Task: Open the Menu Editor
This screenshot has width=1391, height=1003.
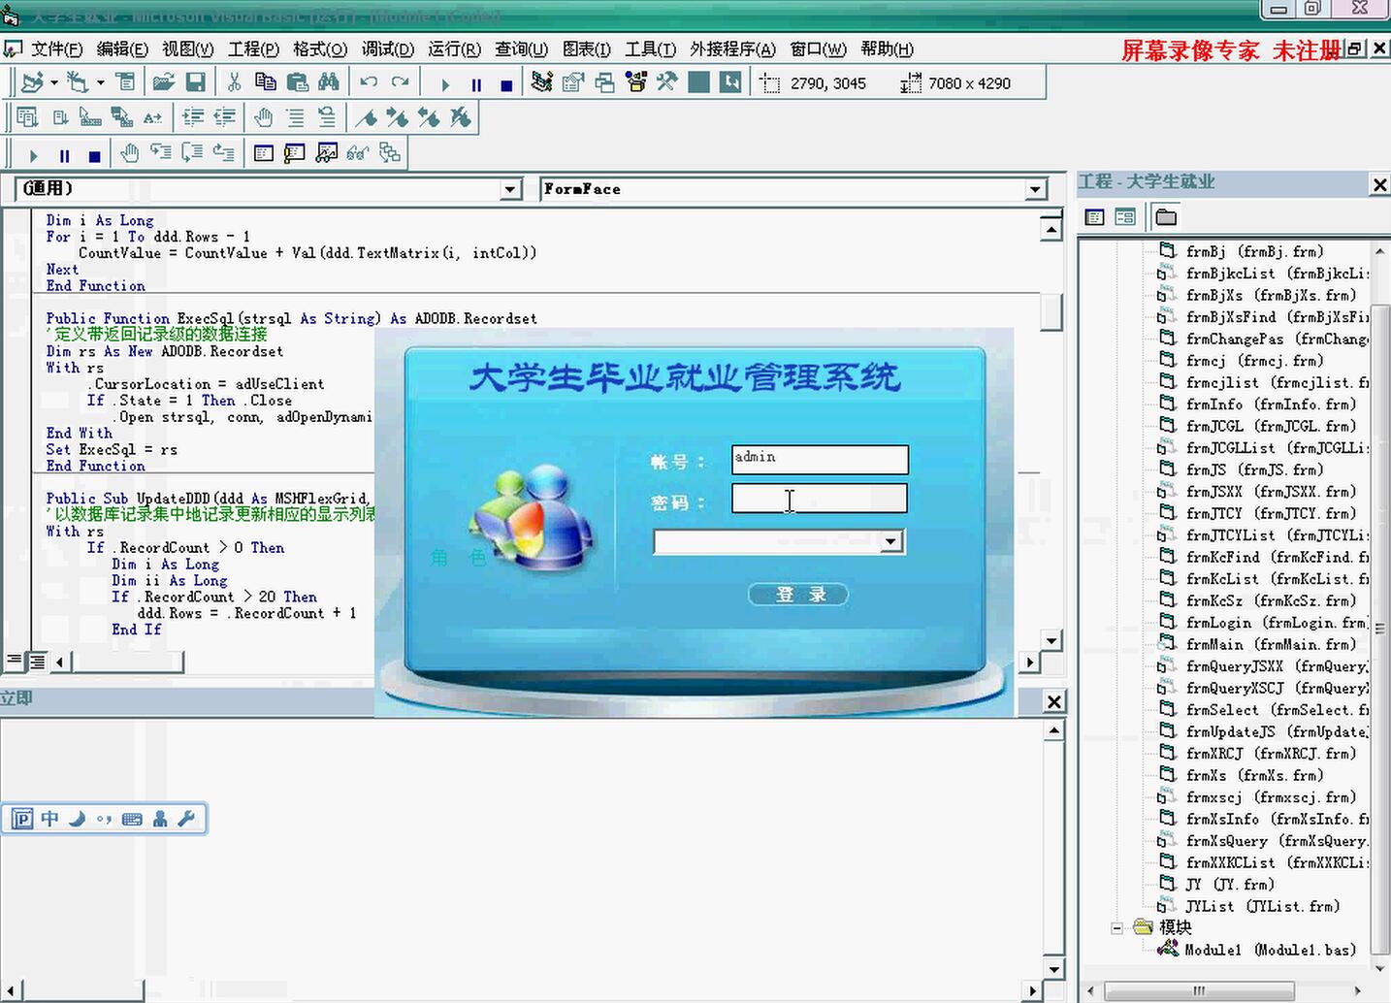Action: (x=125, y=82)
